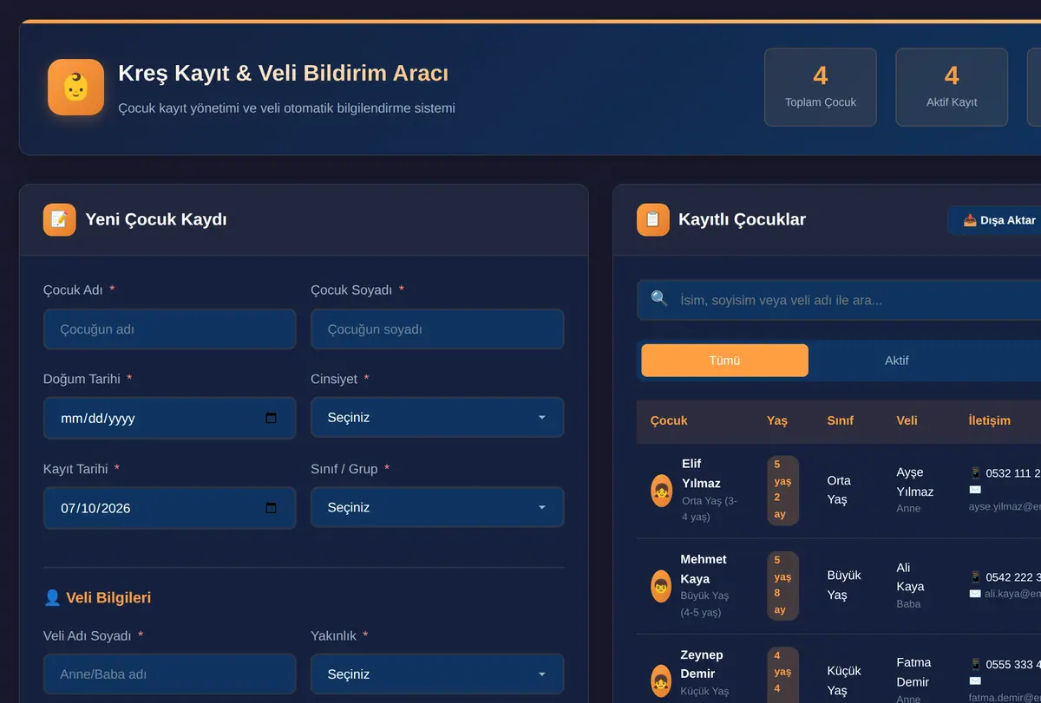Focus the Çocuk Adı input field
Viewport: 1041px width, 703px height.
point(170,329)
